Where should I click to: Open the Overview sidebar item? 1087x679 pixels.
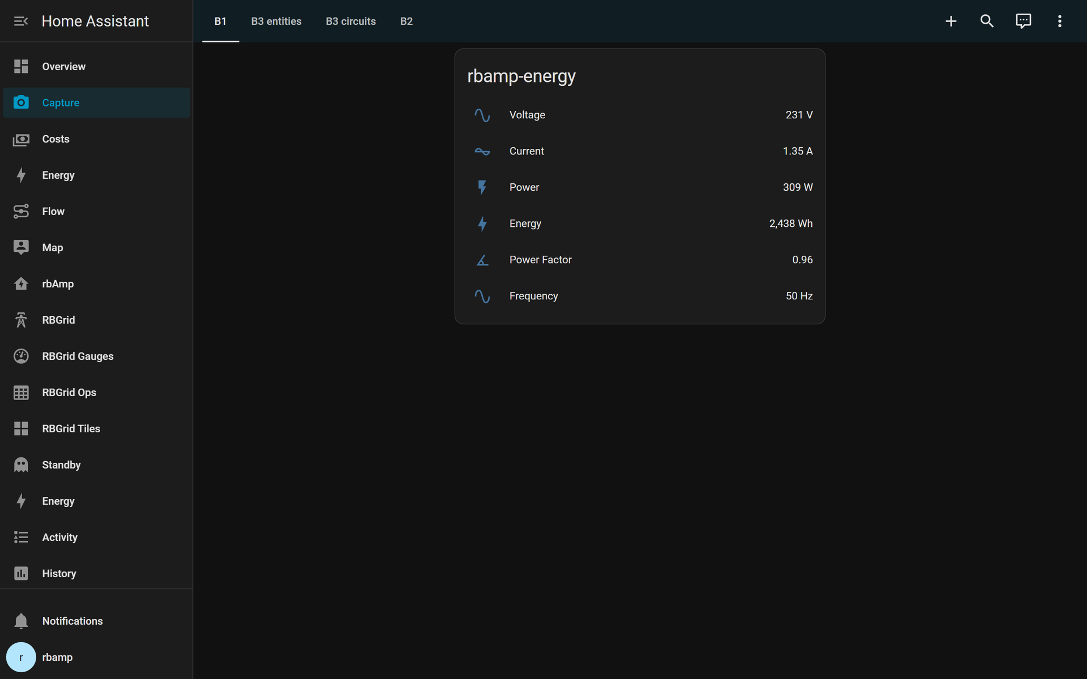pos(97,67)
